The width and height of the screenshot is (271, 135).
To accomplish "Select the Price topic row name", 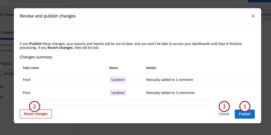I will (x=26, y=93).
